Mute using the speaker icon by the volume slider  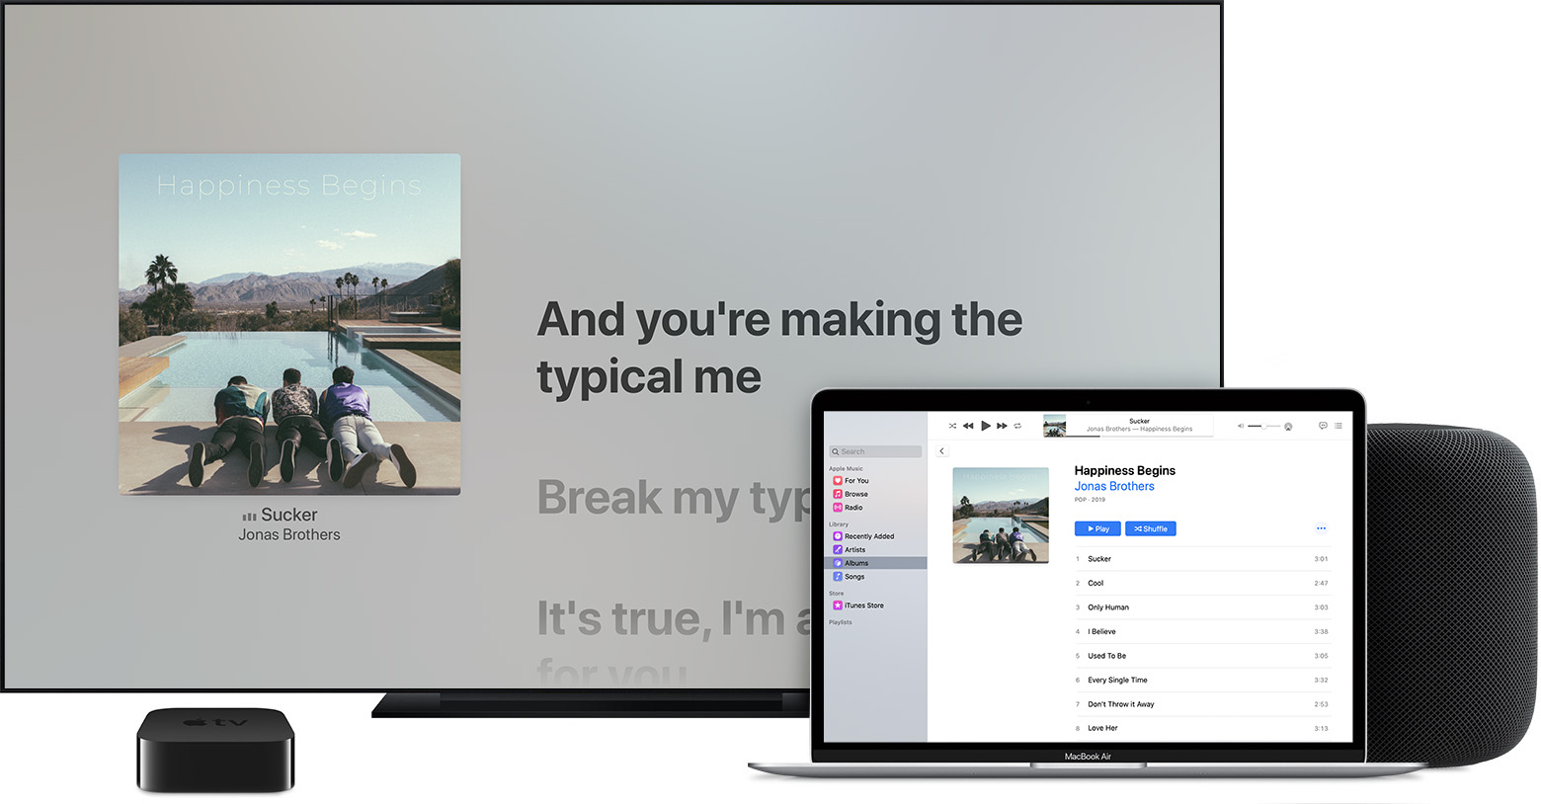point(1241,426)
